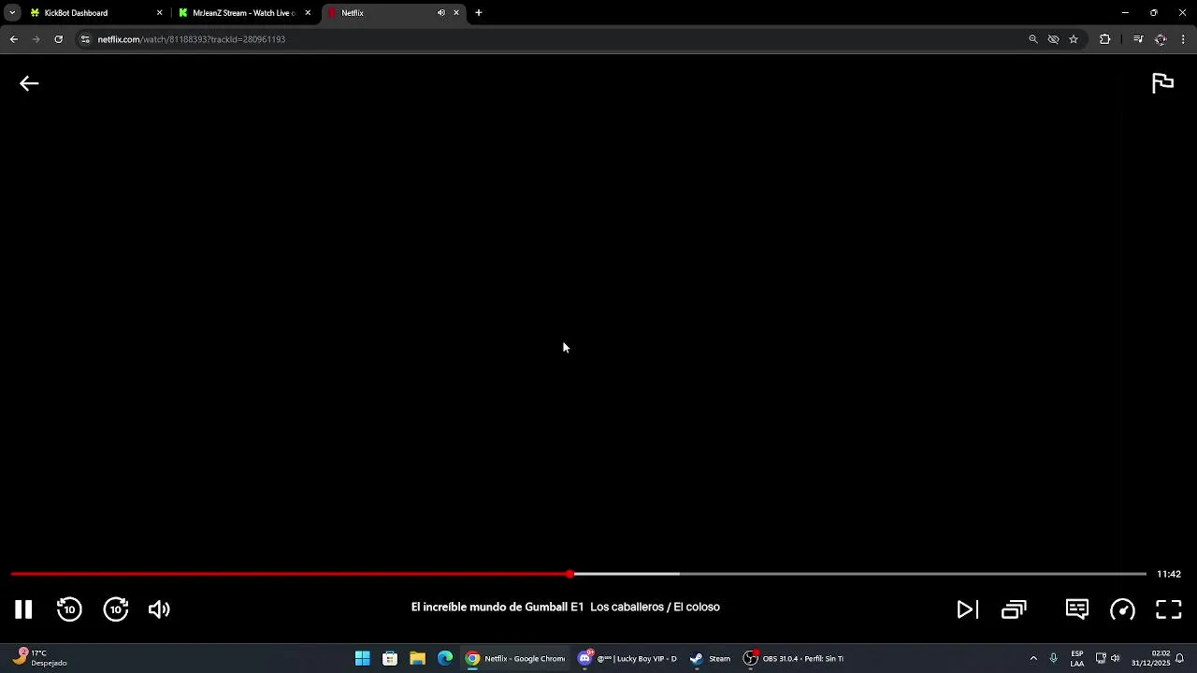Open the Discord Lucky Boy VIP window
Image resolution: width=1197 pixels, height=673 pixels.
pyautogui.click(x=627, y=658)
